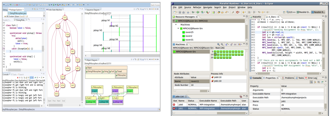Click Philosopher:1 box in Object Diagram
This screenshot has width=331, height=116.
pyautogui.click(x=97, y=89)
